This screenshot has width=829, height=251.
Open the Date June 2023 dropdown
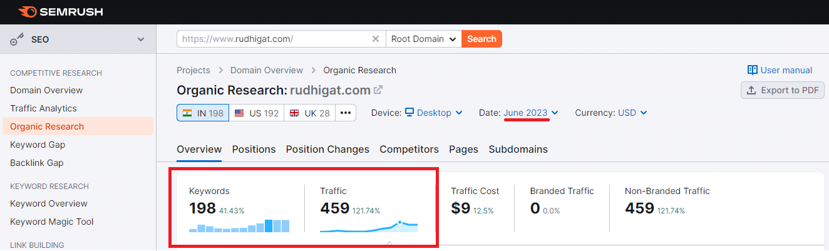531,113
